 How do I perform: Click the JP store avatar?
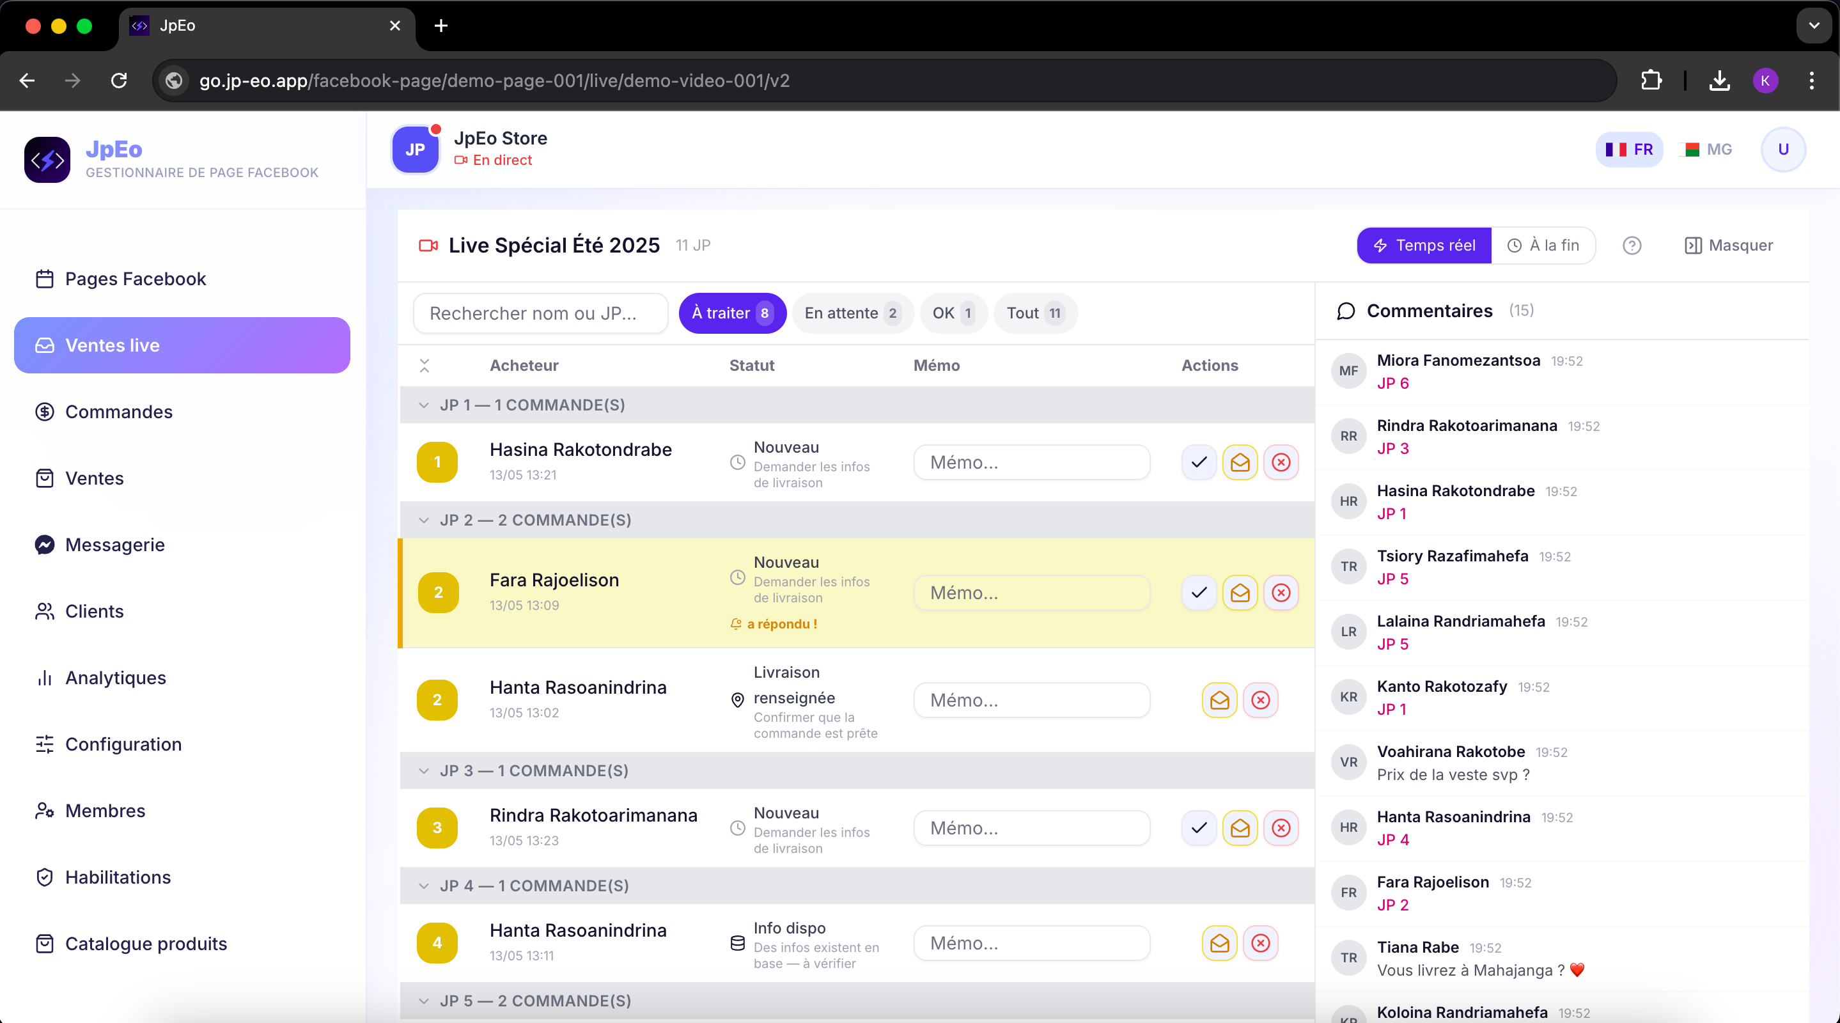[x=415, y=150]
